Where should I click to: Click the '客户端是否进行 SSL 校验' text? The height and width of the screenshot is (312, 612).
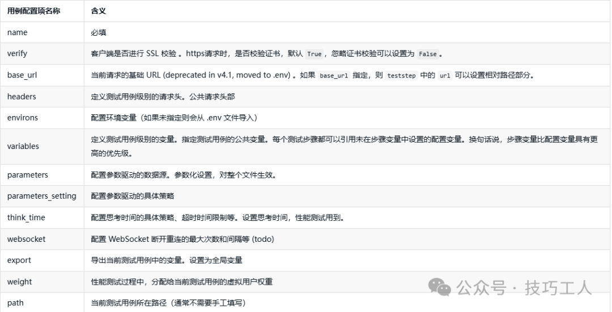point(134,54)
